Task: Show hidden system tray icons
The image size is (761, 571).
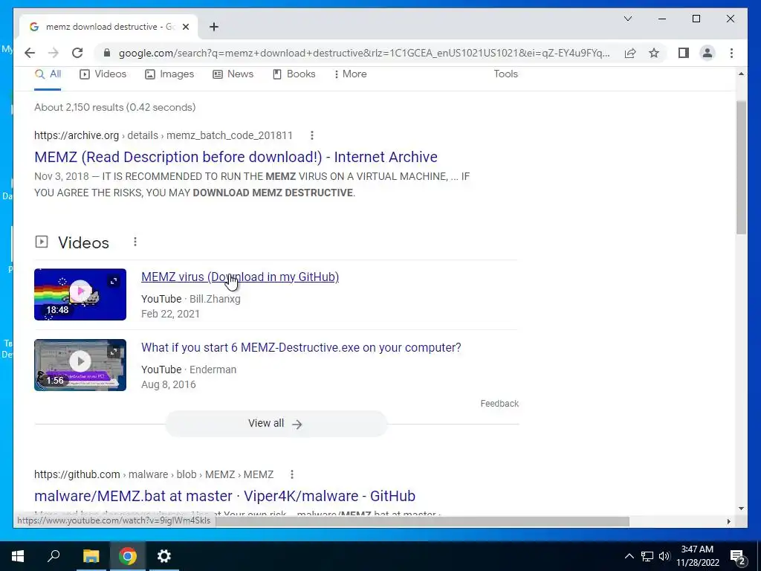Action: tap(629, 556)
